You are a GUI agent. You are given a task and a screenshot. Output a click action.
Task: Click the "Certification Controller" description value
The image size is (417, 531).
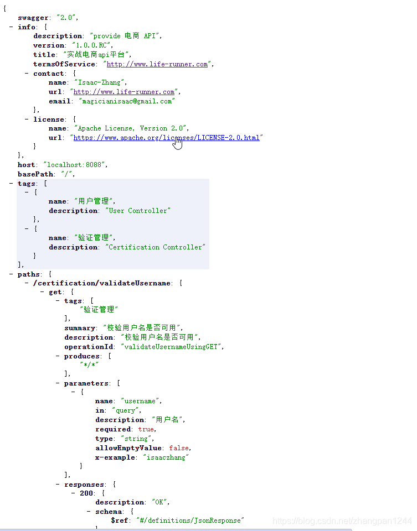pos(155,247)
